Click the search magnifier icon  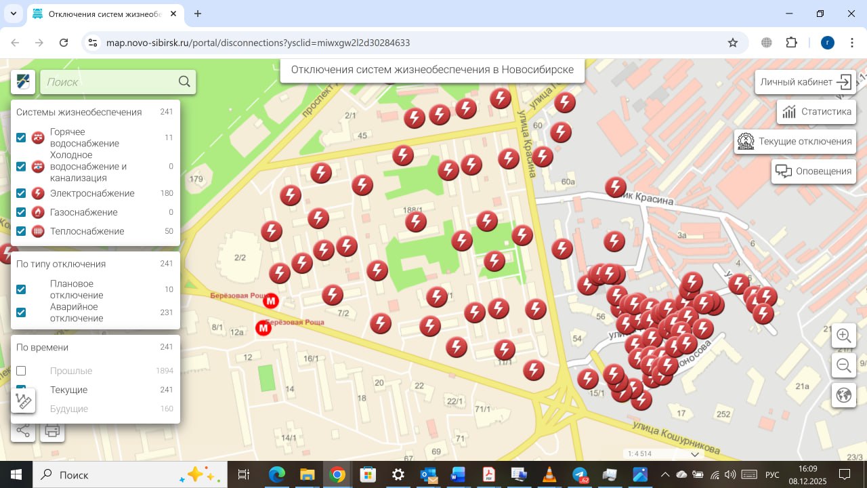[184, 82]
